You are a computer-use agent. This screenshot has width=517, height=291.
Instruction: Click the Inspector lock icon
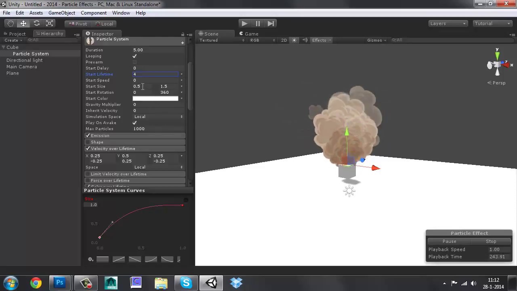pyautogui.click(x=183, y=34)
